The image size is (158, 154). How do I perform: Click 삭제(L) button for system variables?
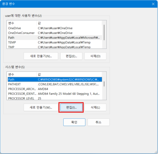click(x=96, y=108)
